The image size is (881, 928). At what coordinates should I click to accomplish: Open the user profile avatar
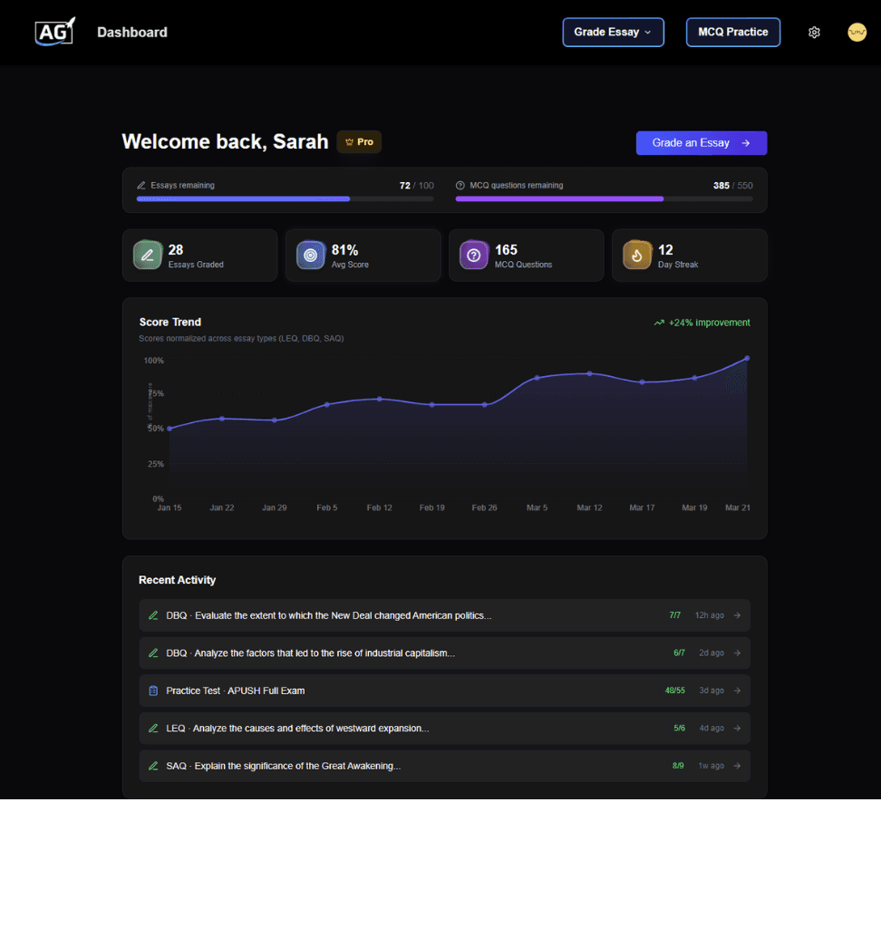pos(857,33)
